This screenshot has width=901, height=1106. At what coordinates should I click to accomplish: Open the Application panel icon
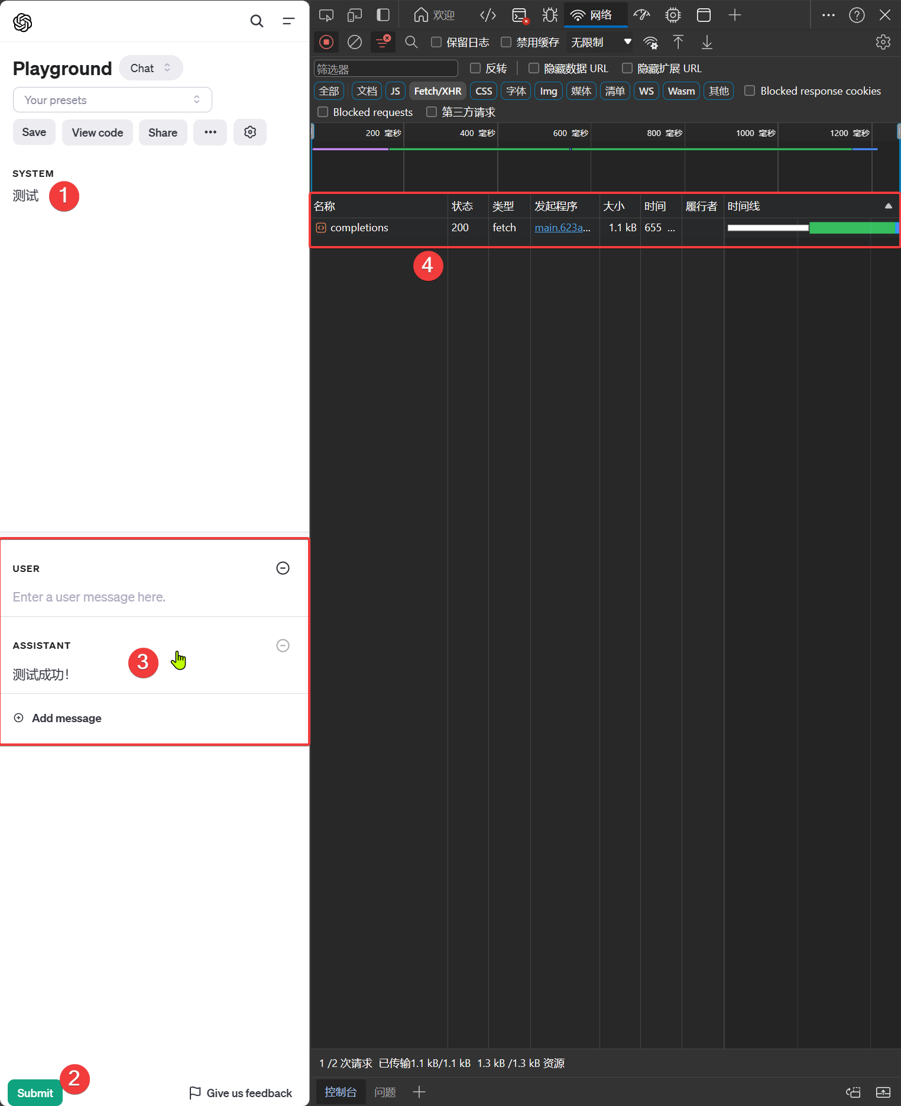point(704,15)
